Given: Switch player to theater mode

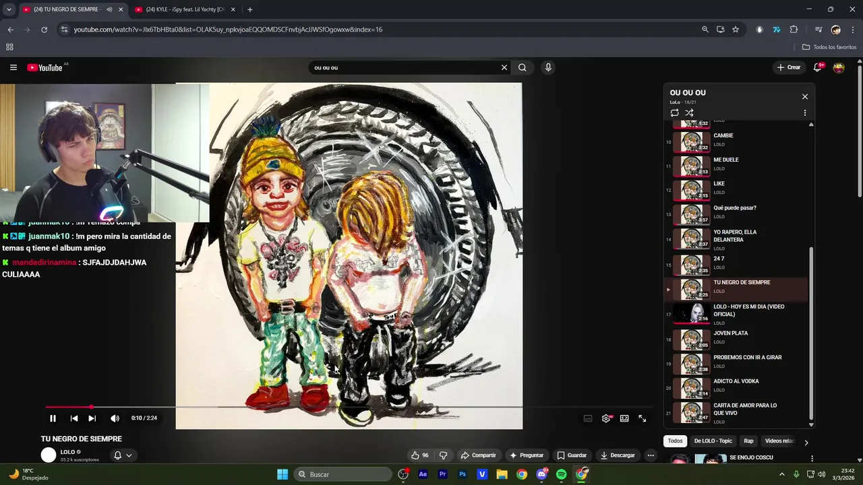Looking at the screenshot, I should (x=624, y=418).
